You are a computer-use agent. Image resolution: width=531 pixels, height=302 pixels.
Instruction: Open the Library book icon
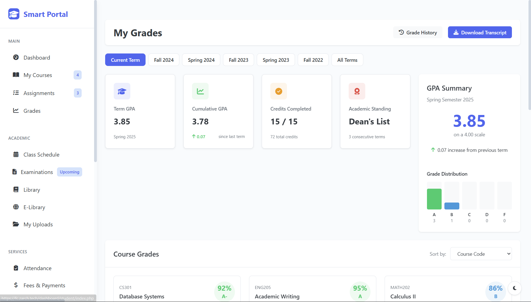tap(16, 190)
